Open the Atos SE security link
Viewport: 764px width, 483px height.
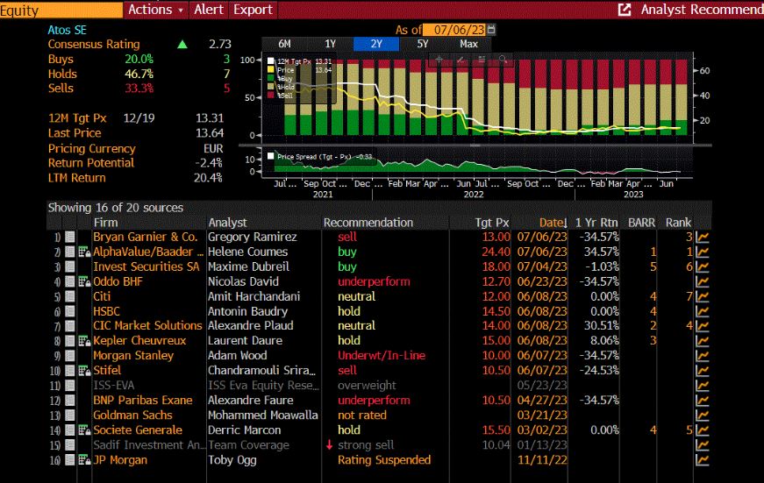[x=67, y=30]
